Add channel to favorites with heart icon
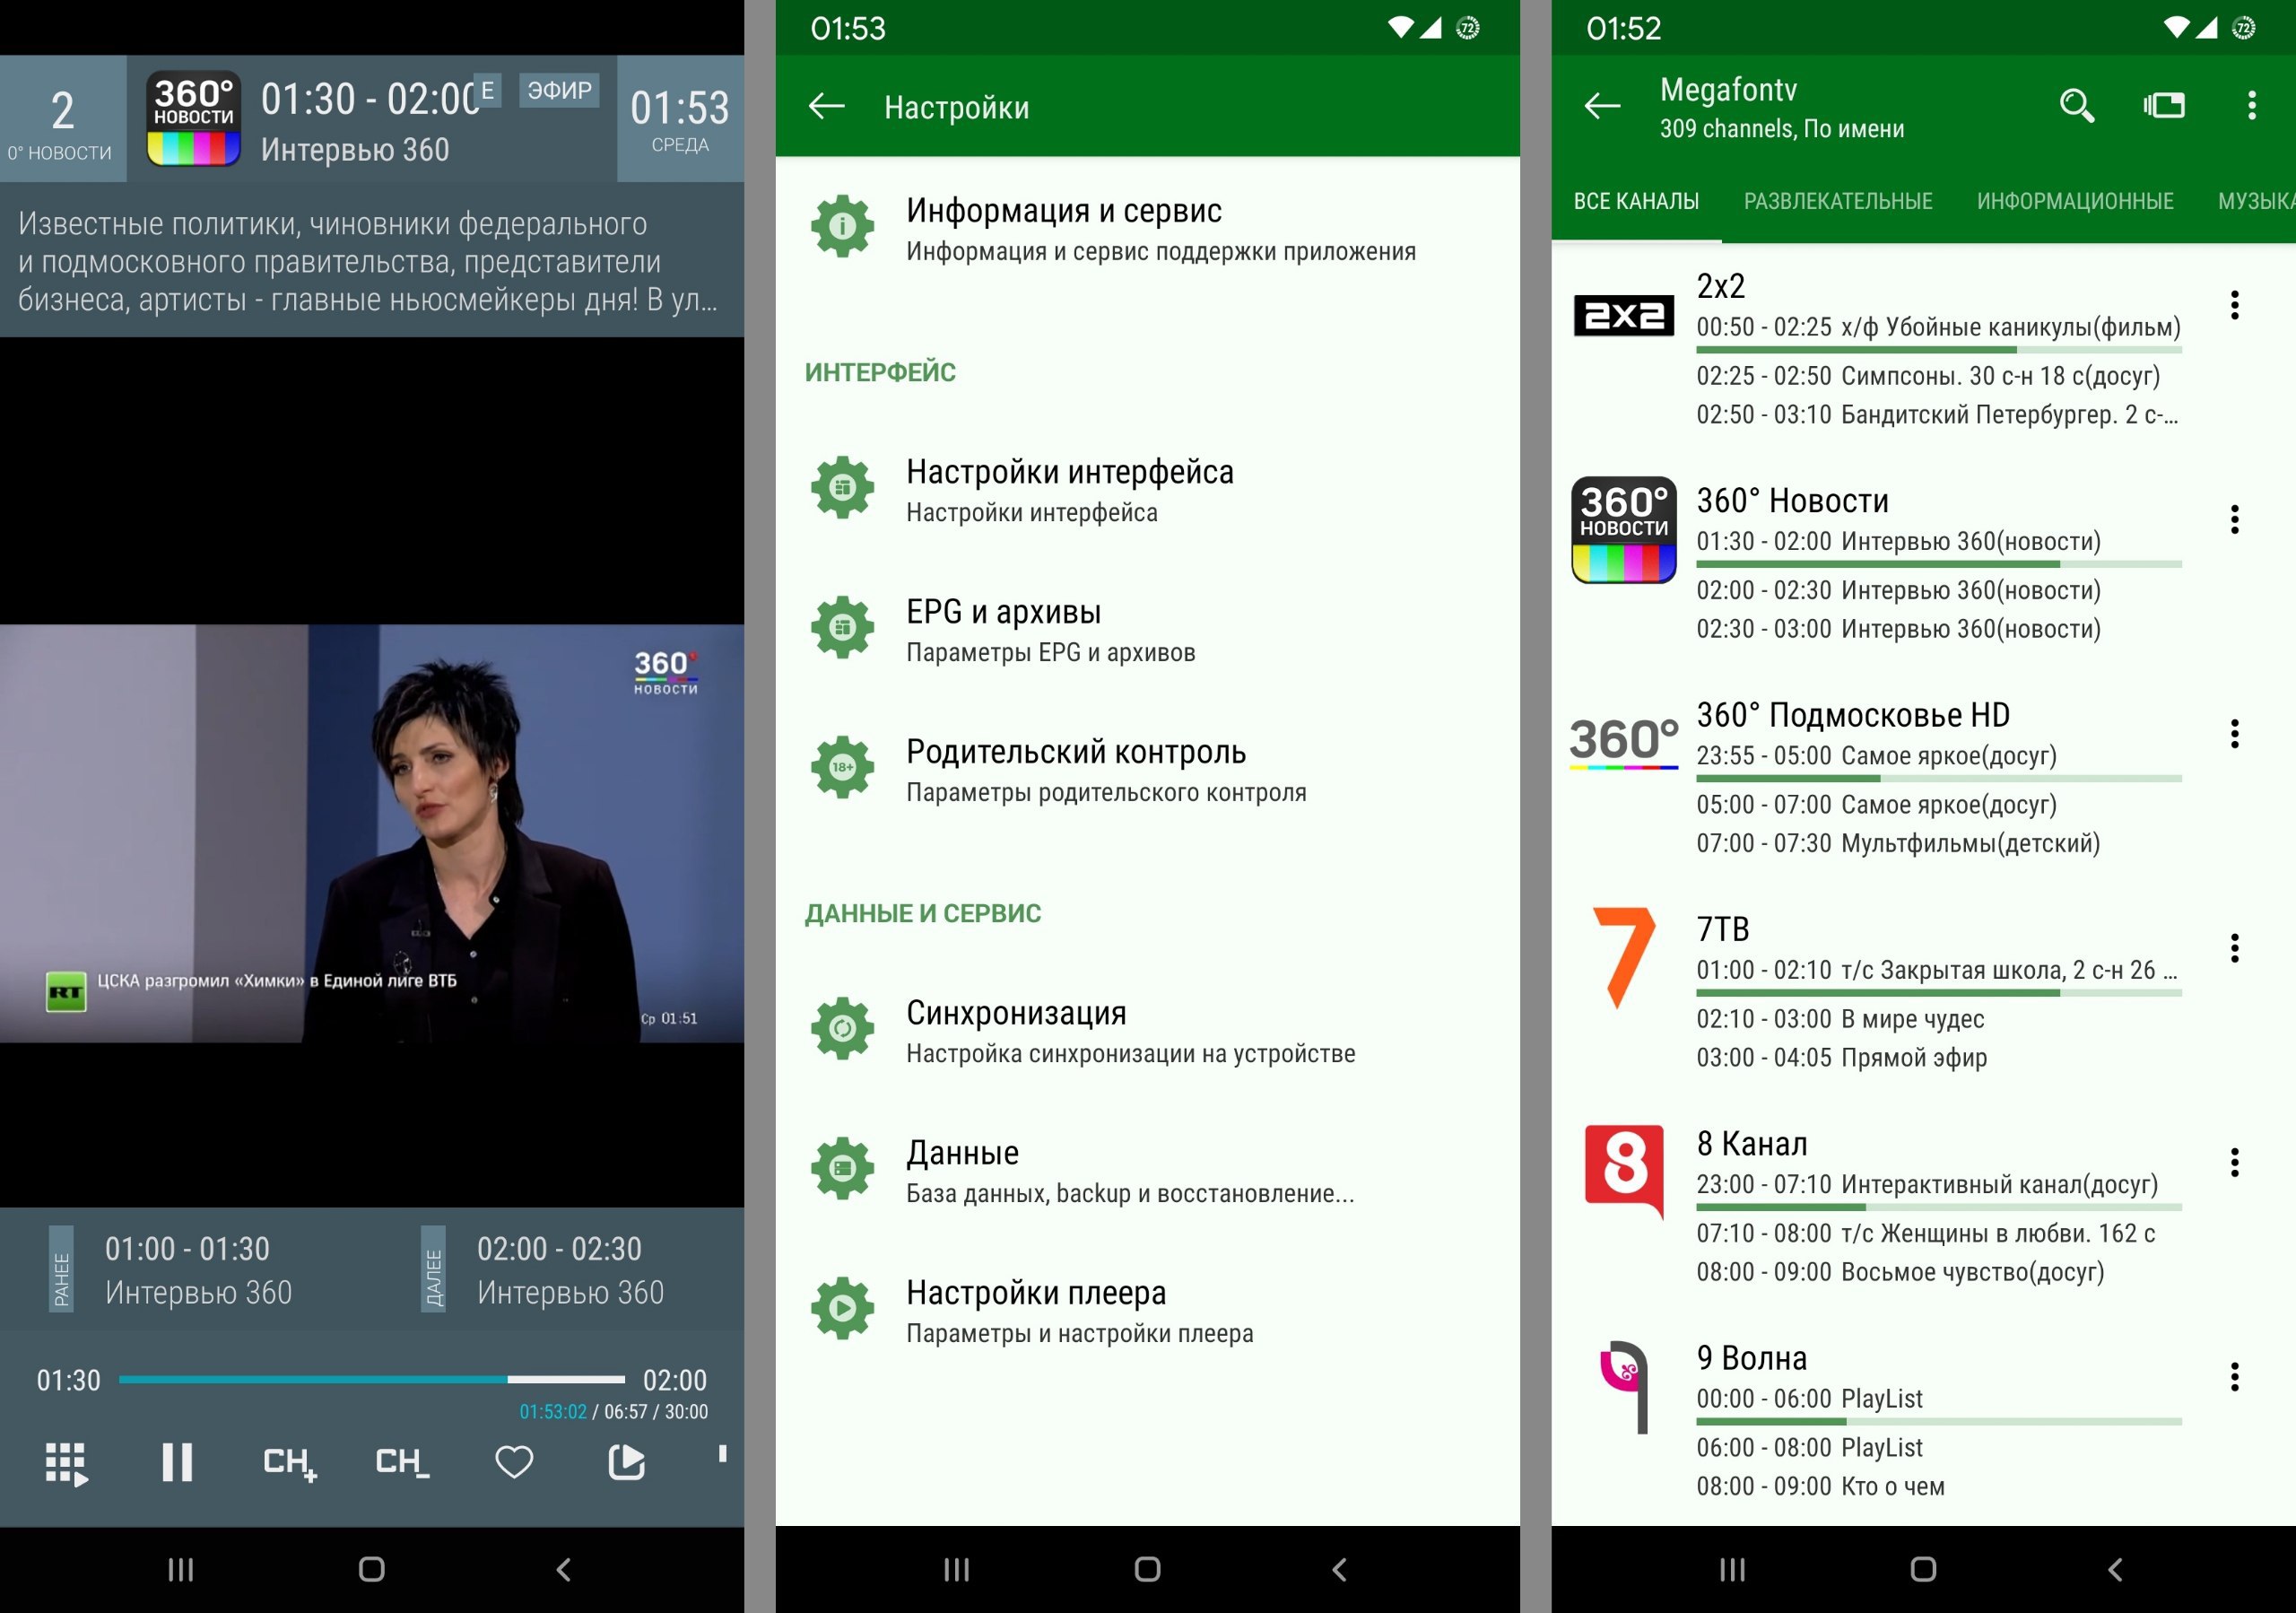2296x1613 pixels. click(514, 1462)
